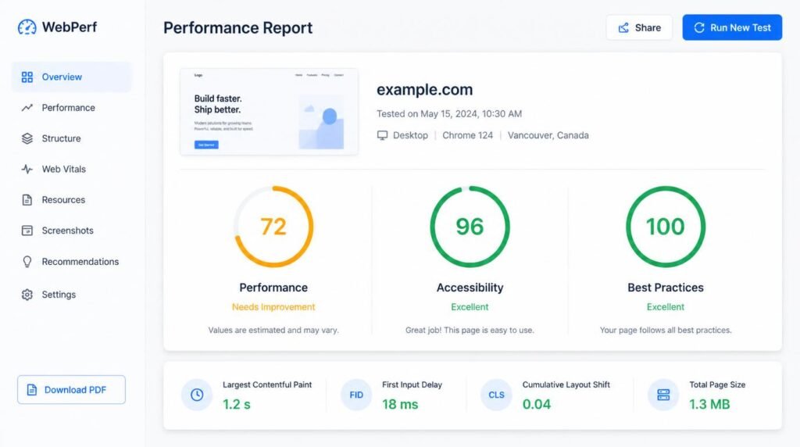Click the Resources document icon

(x=27, y=200)
